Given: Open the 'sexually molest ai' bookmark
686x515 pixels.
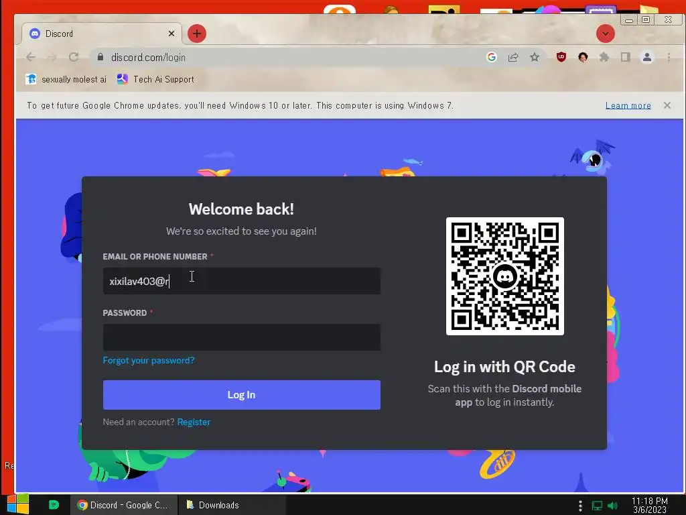Looking at the screenshot, I should tap(66, 79).
